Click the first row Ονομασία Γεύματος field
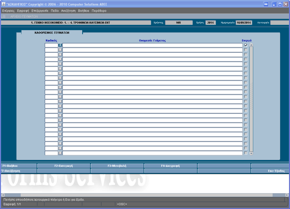The image size is (290, 209). (x=153, y=45)
